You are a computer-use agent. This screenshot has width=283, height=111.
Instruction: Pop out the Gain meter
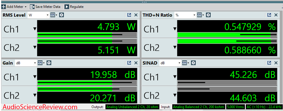(129, 63)
